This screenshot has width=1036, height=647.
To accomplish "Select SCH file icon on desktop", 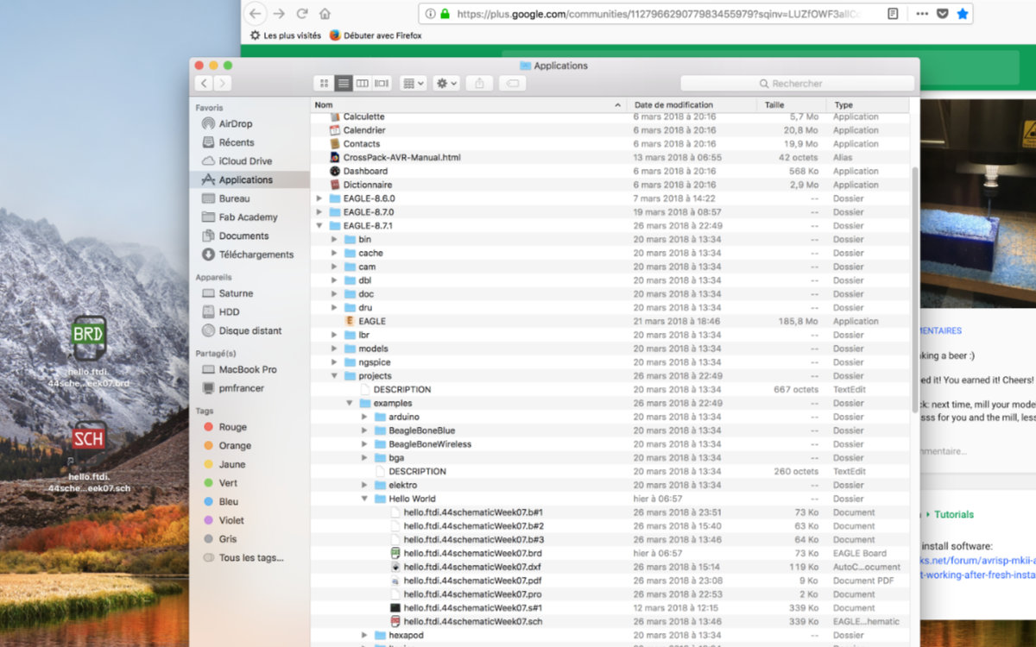I will click(89, 442).
